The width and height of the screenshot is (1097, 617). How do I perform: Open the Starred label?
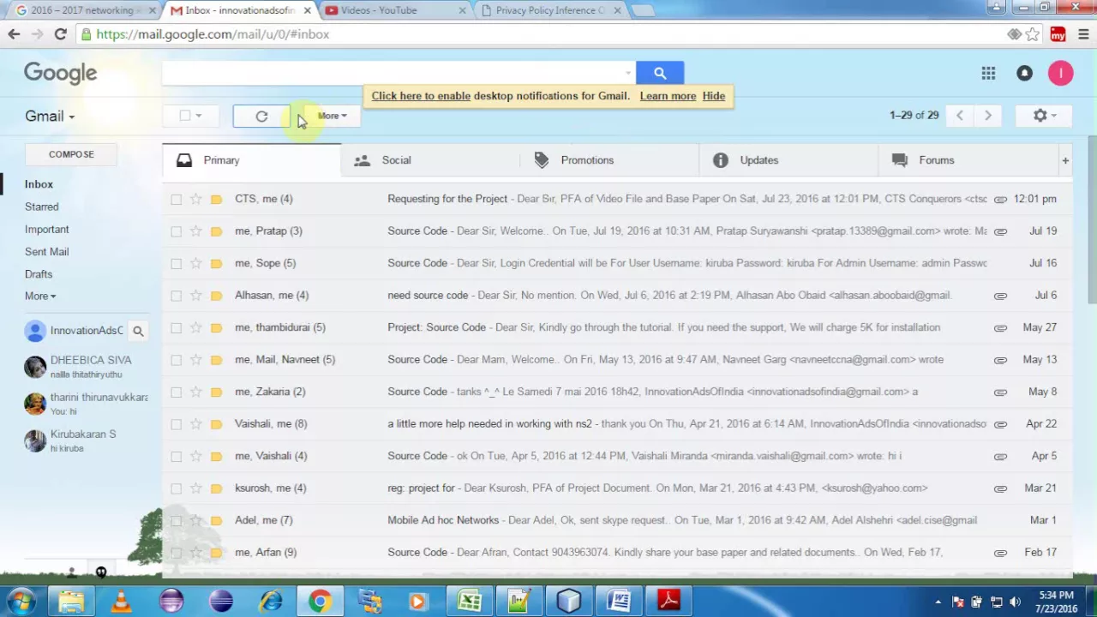42,207
